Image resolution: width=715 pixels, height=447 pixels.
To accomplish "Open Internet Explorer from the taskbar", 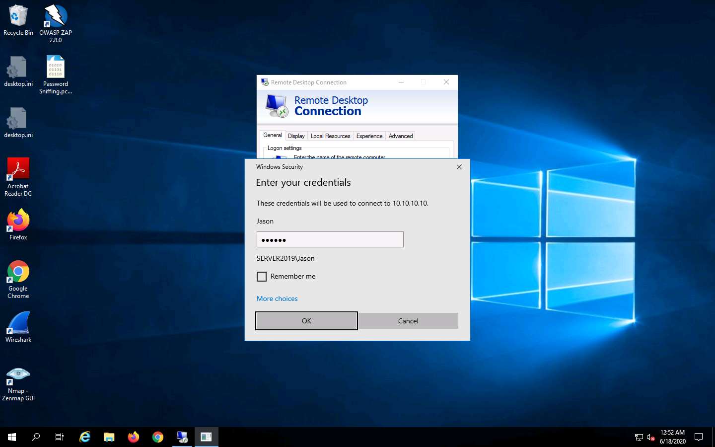I will click(85, 437).
